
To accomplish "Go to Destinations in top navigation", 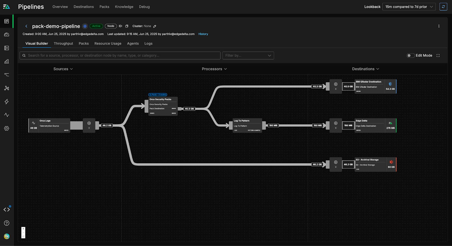I will [x=84, y=7].
